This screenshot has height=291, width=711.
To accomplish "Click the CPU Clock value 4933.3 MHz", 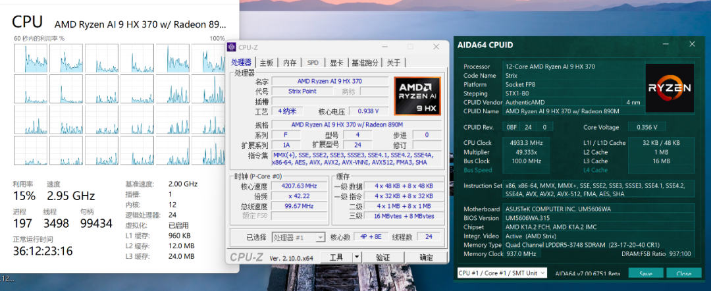I will point(527,143).
